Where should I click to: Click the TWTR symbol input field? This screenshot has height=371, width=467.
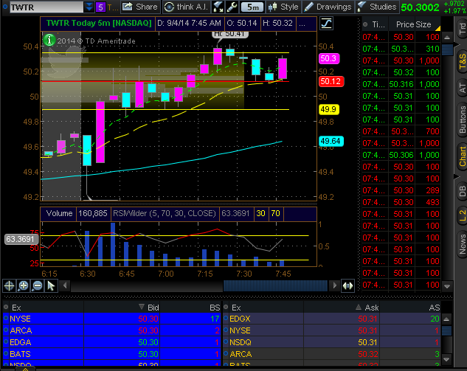pyautogui.click(x=46, y=7)
